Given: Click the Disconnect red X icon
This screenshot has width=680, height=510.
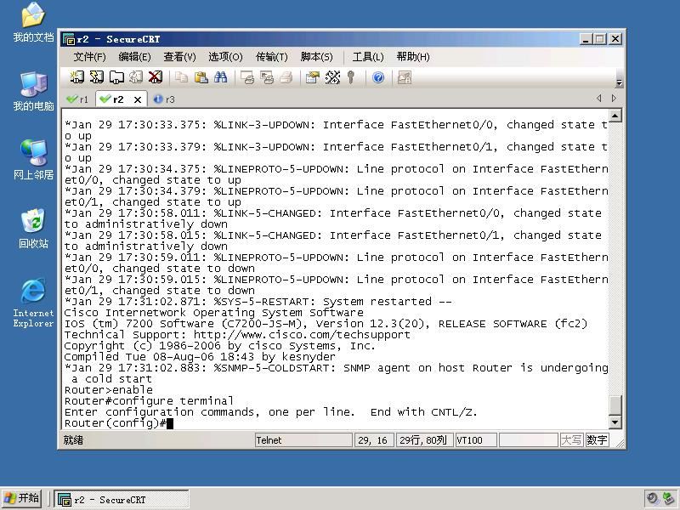Looking at the screenshot, I should pyautogui.click(x=156, y=77).
